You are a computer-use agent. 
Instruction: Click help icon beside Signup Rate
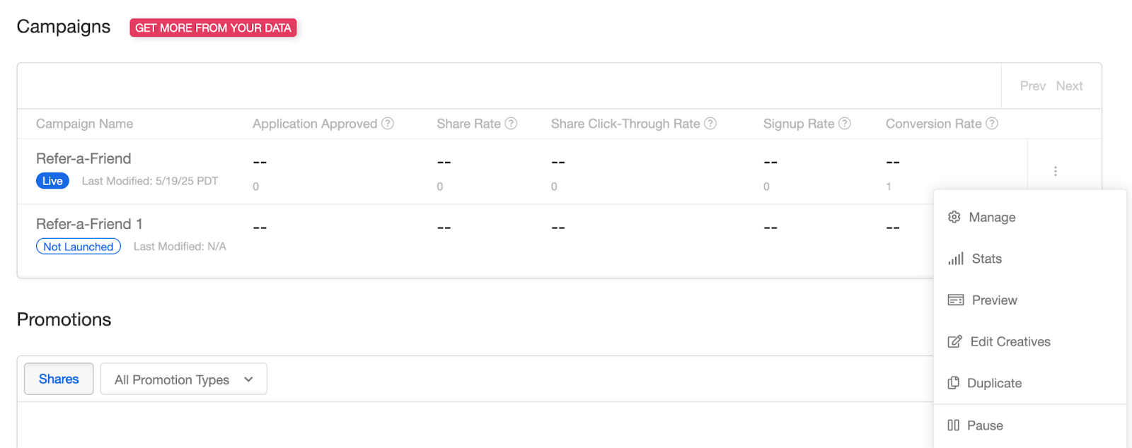pos(845,124)
